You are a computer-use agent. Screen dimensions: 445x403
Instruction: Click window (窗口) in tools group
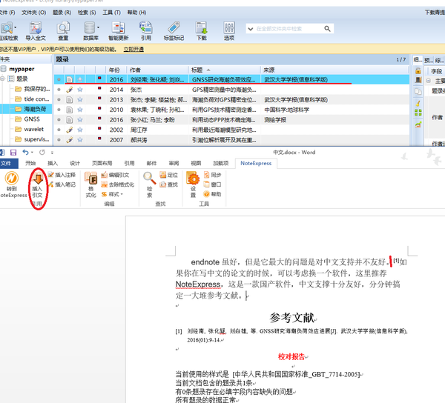[x=212, y=184]
